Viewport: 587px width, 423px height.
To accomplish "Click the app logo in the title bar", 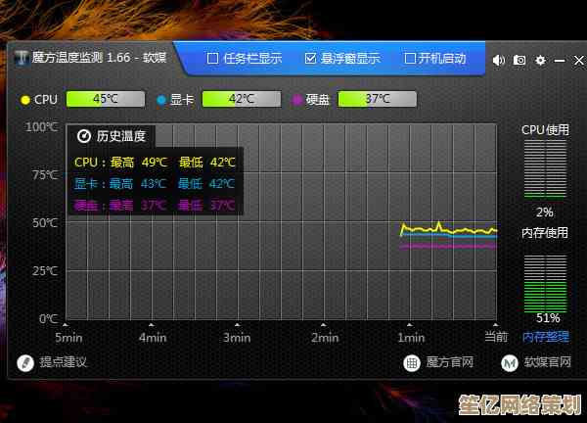I will coord(23,59).
